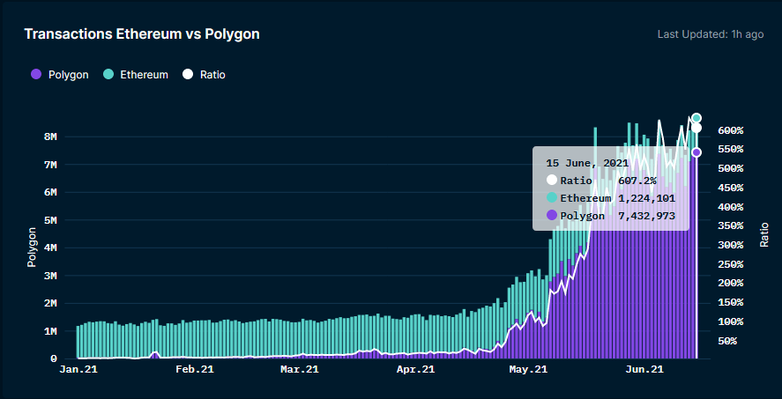
Task: Click the white circle beside Ratio in tooltip
Action: [552, 180]
